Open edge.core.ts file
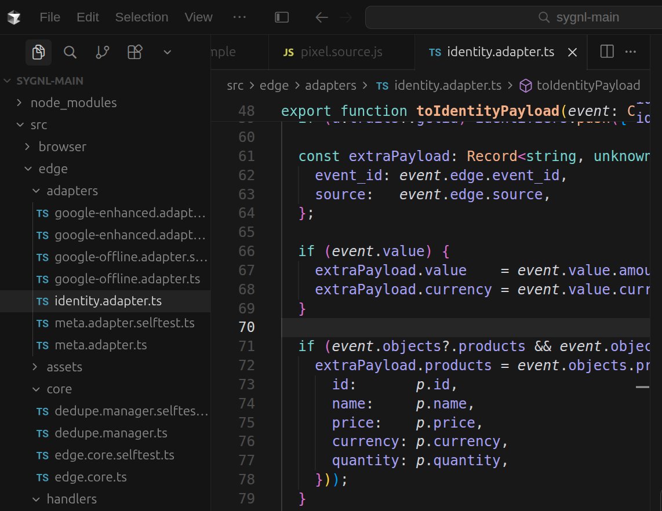The height and width of the screenshot is (511, 662). tap(105, 477)
